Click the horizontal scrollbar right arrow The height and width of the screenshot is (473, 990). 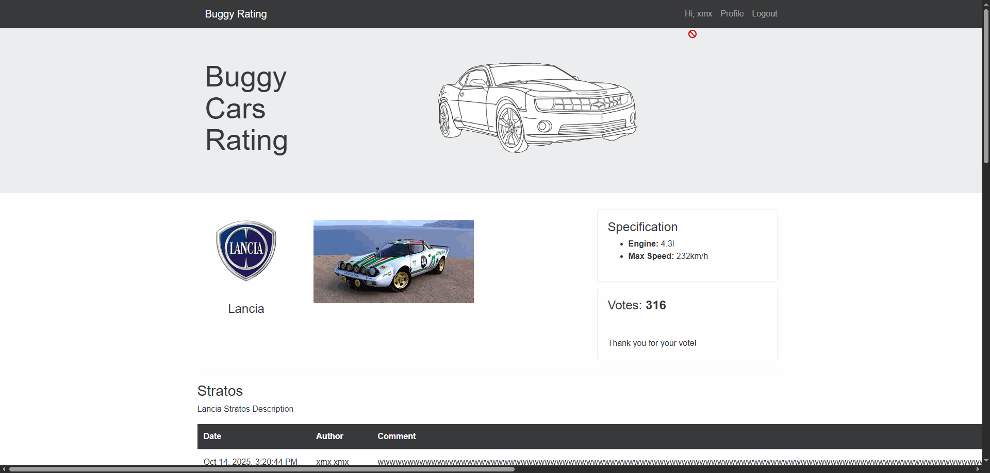pos(978,469)
